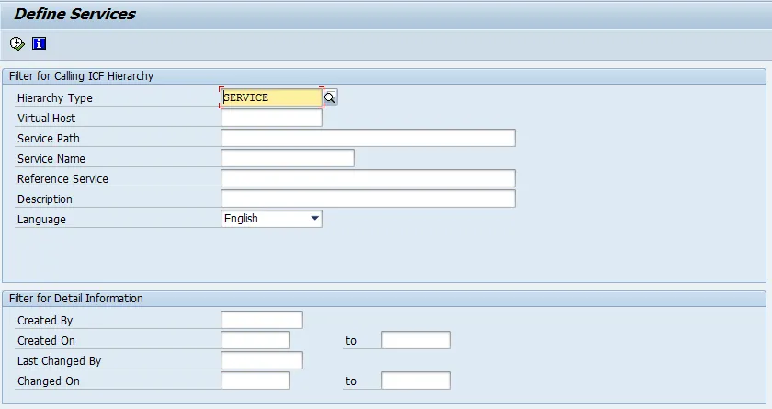Focus the Last Changed By input field
Viewport: 772px width, 409px height.
tap(261, 360)
